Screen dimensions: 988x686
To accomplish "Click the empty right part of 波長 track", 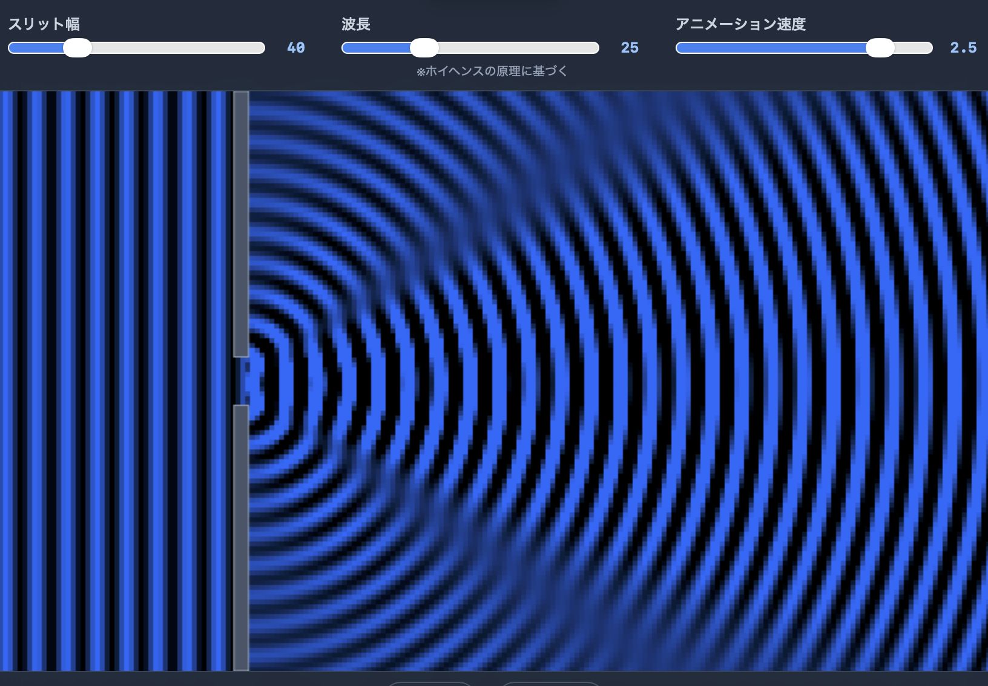I will [519, 48].
